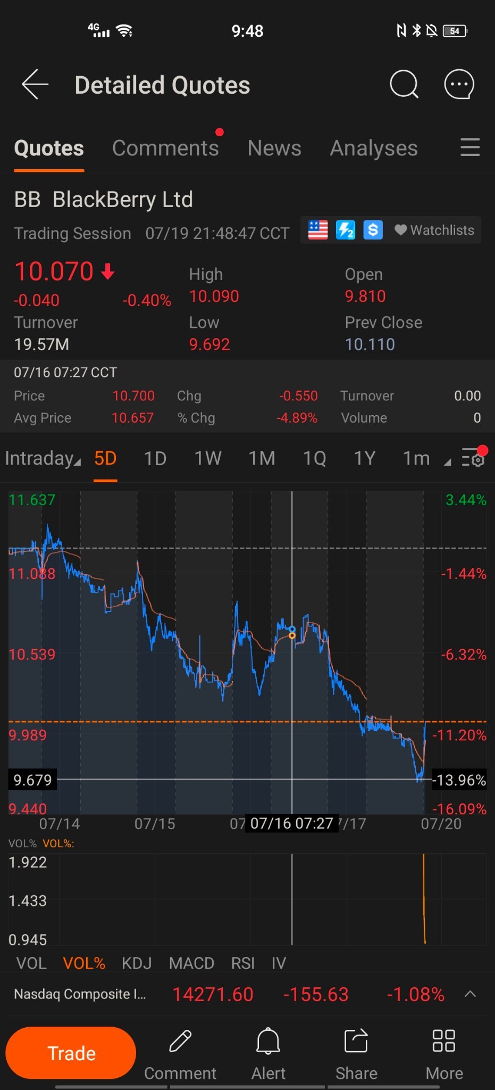Switch indicator to VOL
This screenshot has height=1090, width=495.
coord(31,963)
